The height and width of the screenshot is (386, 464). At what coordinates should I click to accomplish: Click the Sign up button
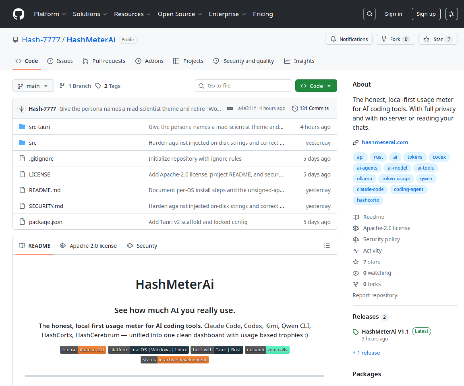tap(426, 14)
